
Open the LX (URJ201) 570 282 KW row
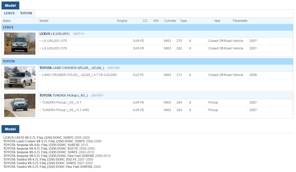coord(165,48)
